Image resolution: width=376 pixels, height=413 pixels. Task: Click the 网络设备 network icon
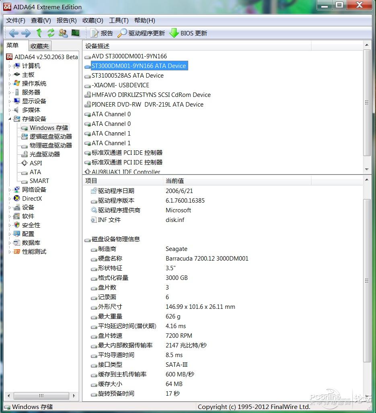pyautogui.click(x=17, y=190)
